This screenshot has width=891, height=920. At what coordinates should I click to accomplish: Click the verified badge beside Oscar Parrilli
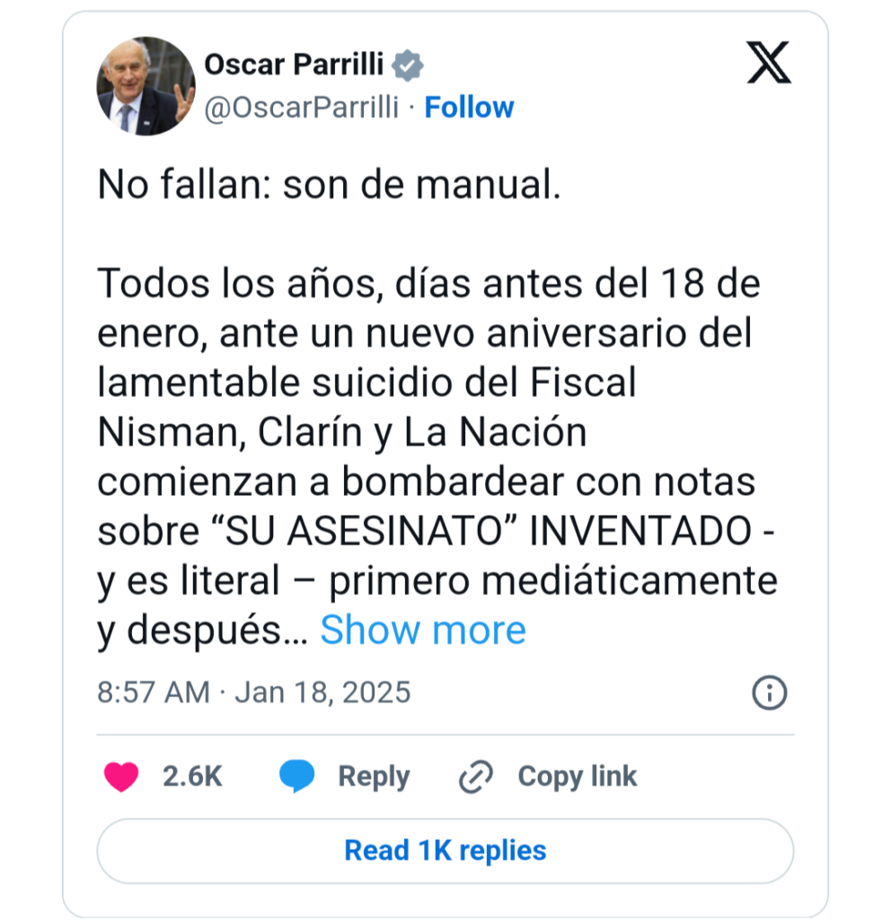[409, 66]
